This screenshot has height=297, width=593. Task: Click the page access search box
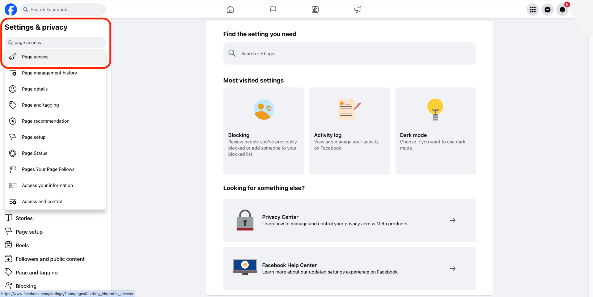[55, 43]
